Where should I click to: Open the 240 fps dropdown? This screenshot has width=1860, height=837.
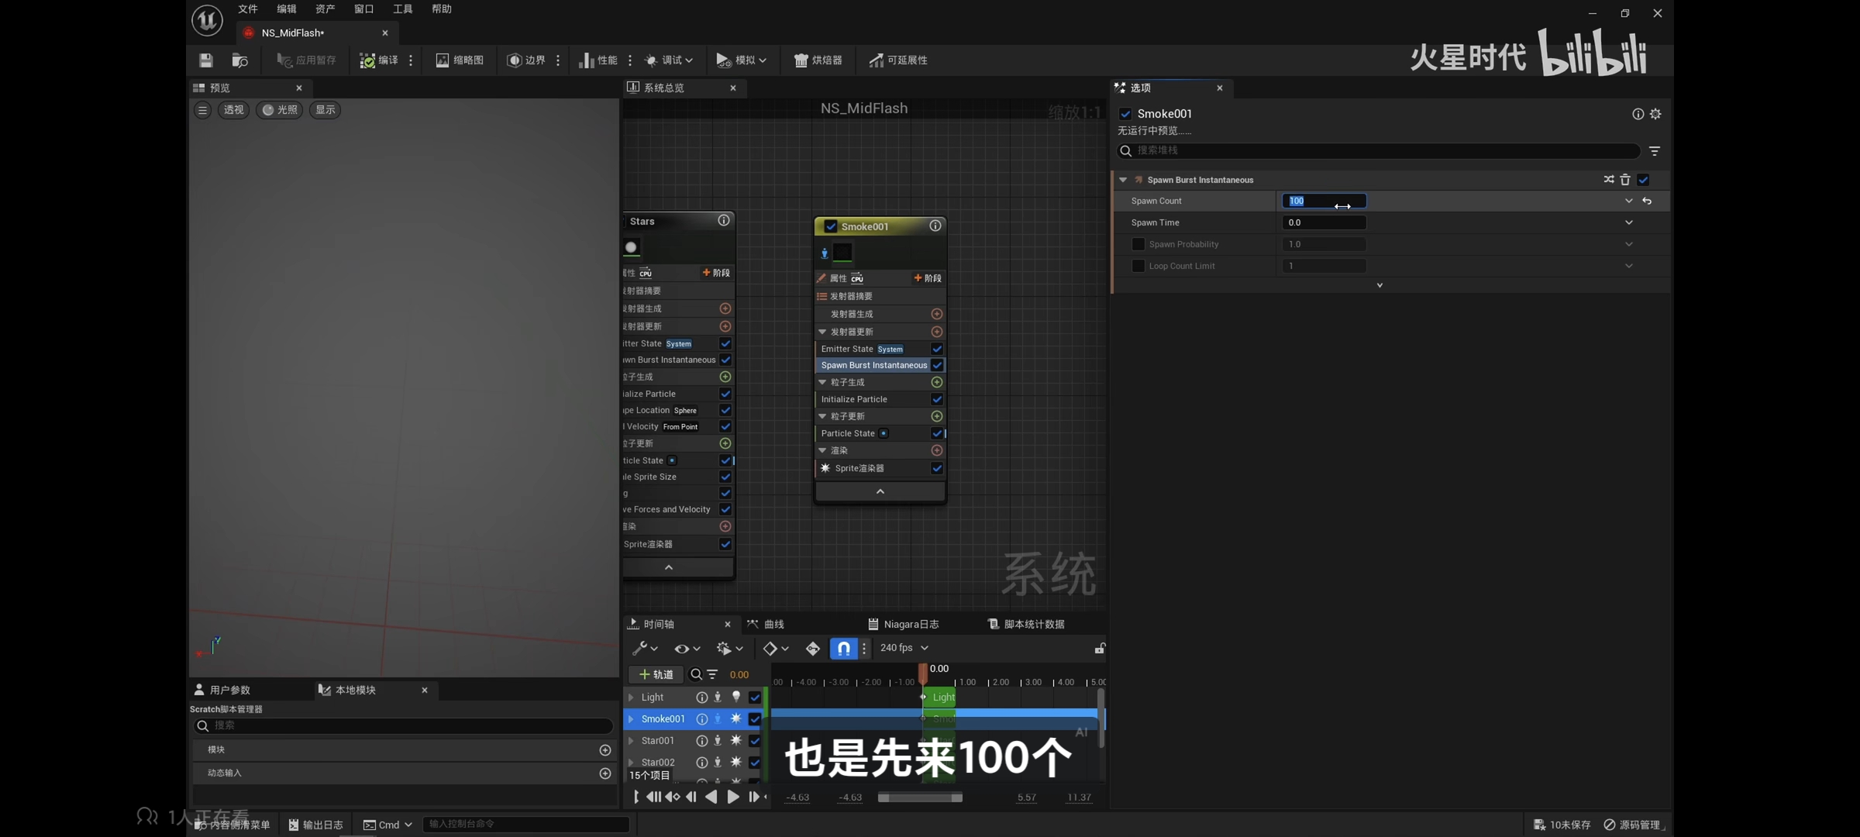[x=904, y=648]
